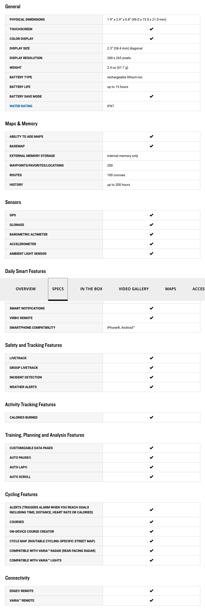Click the Physical Dimensions value text

coord(137,20)
